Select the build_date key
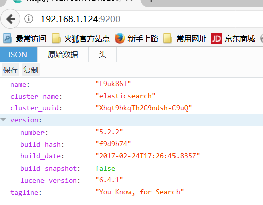This screenshot has width=263, height=205. [42, 156]
